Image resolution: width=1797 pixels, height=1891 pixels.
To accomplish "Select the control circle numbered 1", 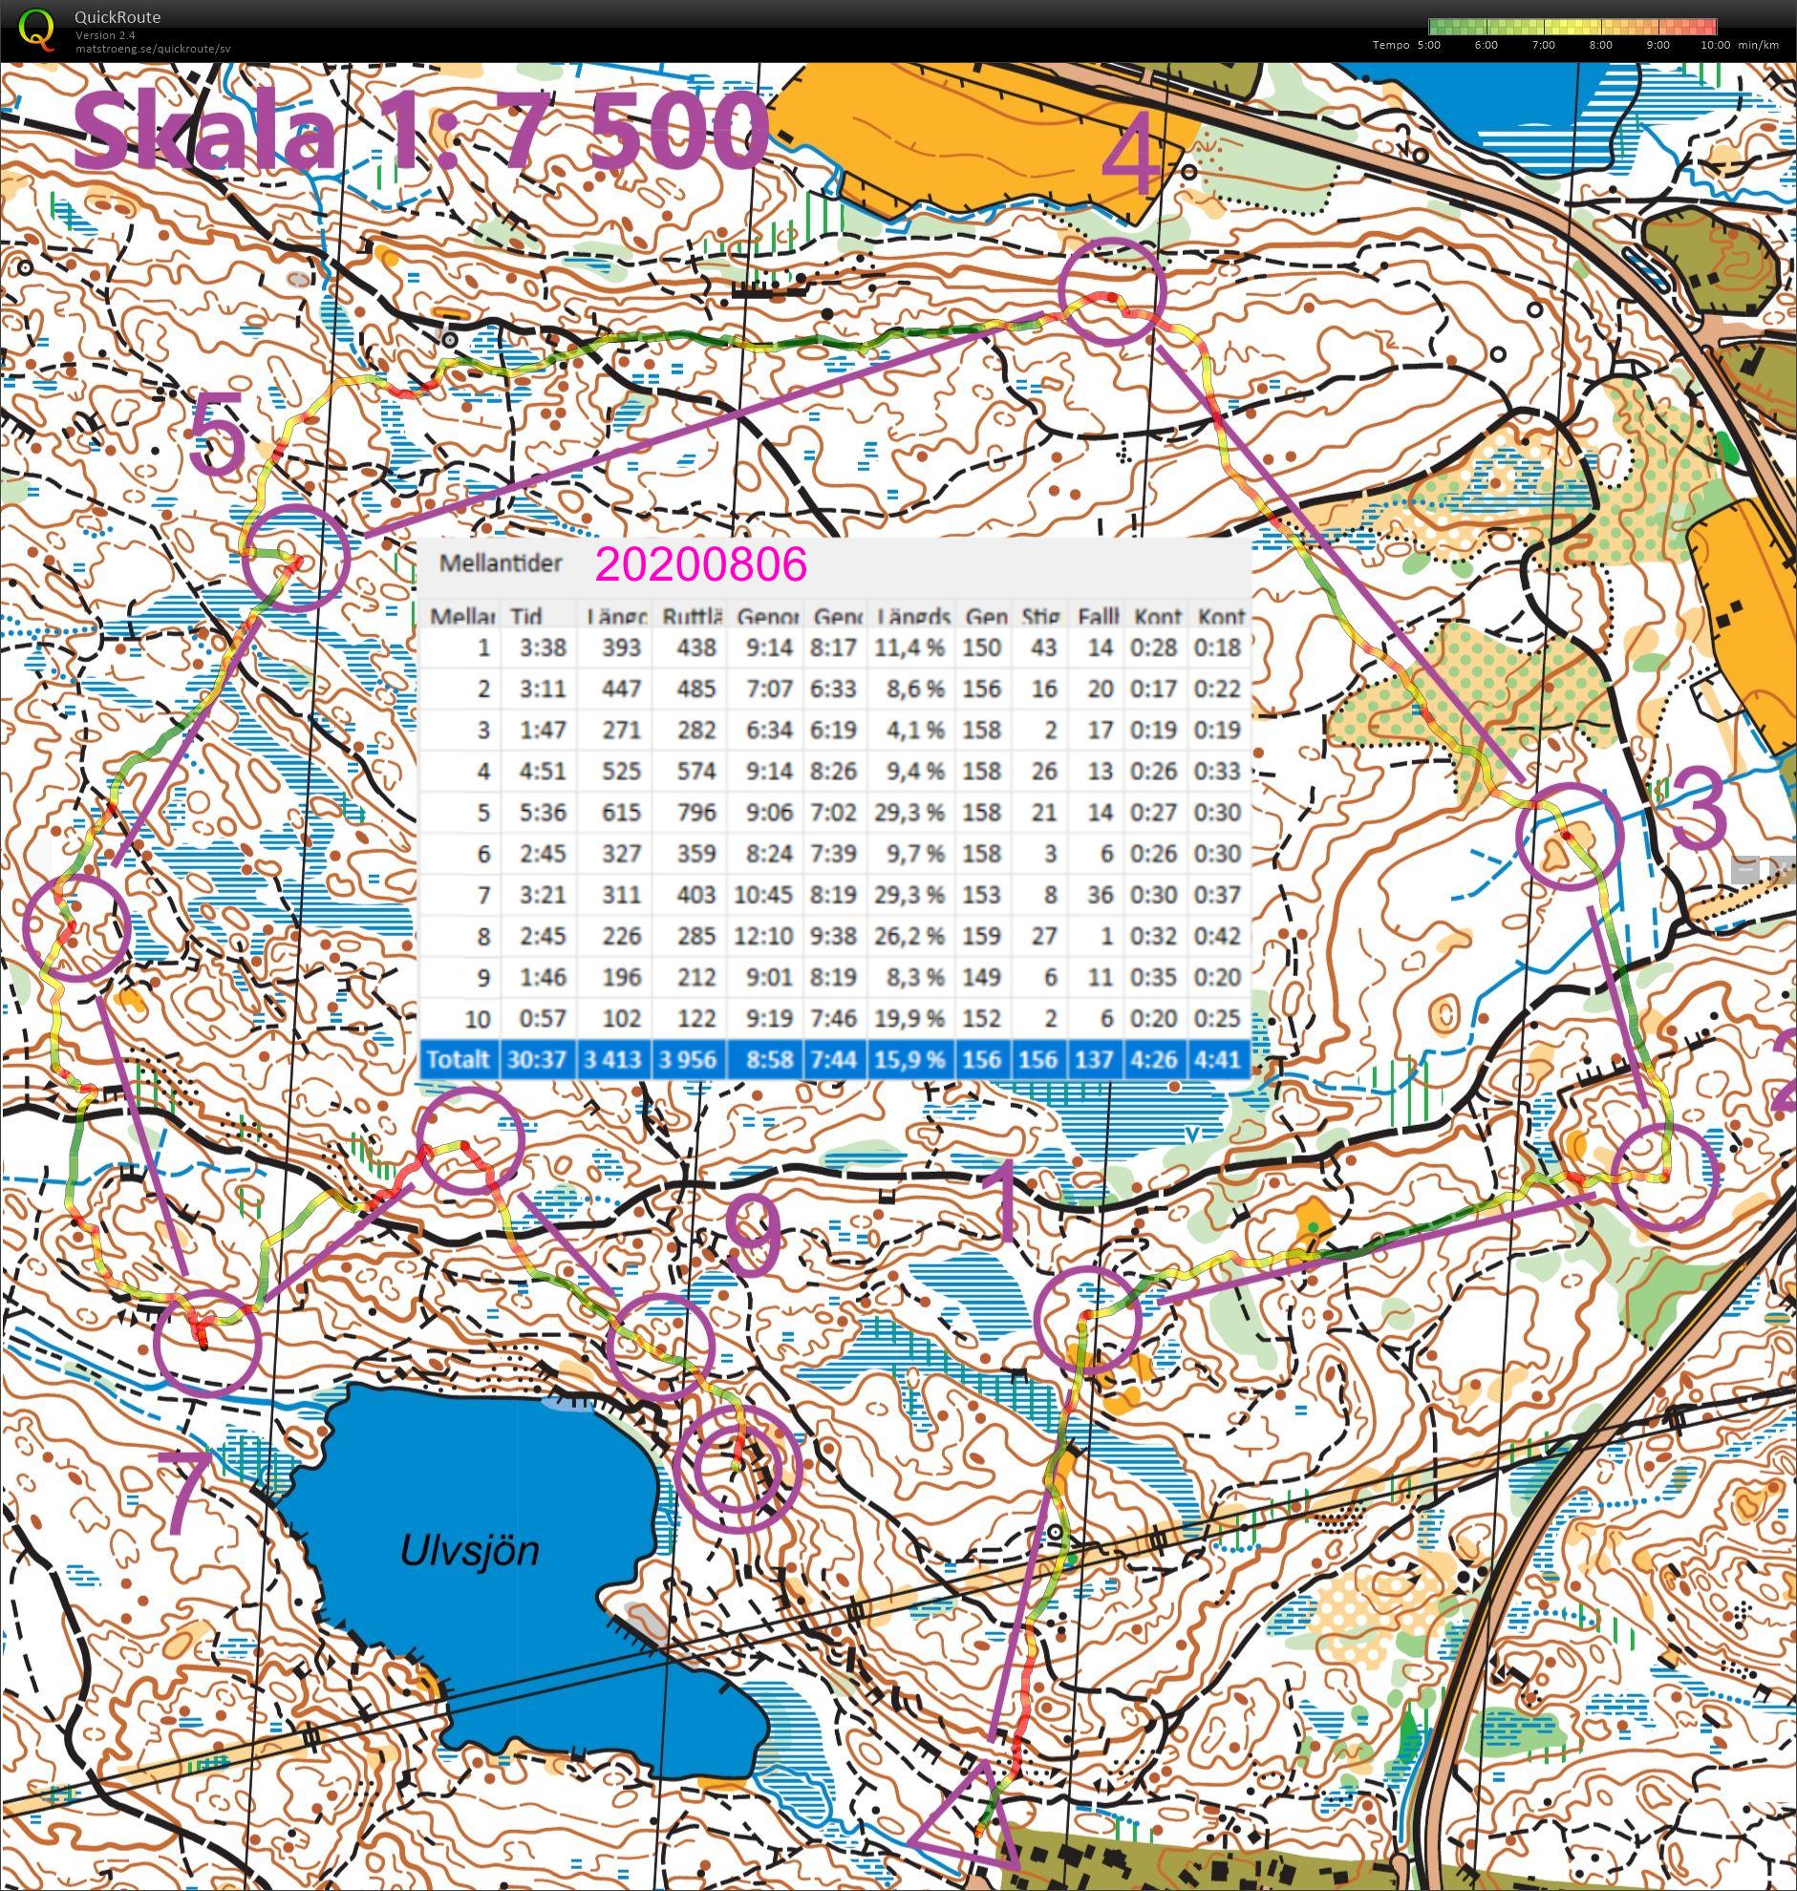I will [1088, 1318].
